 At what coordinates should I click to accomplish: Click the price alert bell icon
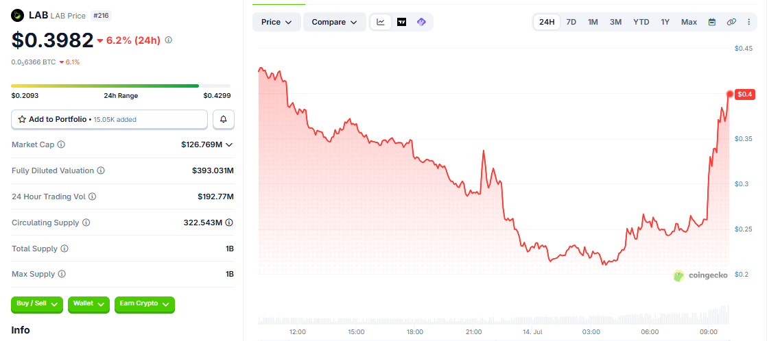click(x=224, y=119)
